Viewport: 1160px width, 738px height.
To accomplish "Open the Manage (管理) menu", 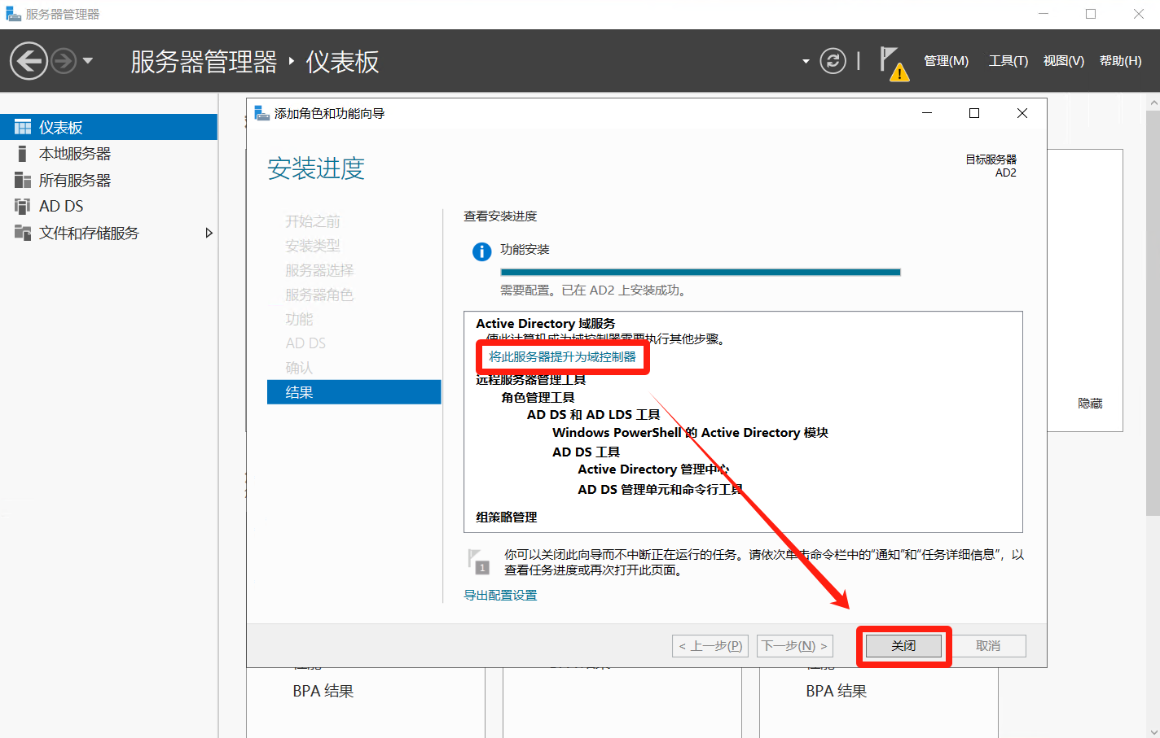I will 946,61.
